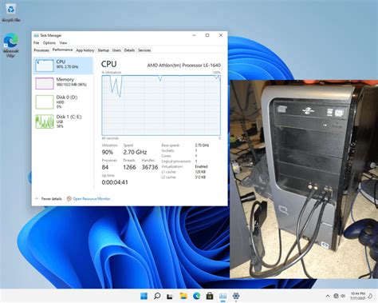Switch to the Services tab
The width and height of the screenshot is (378, 303).
144,50
